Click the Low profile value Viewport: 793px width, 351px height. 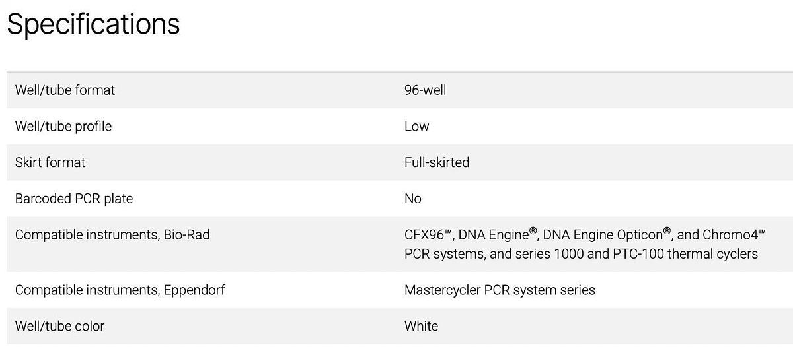(x=416, y=126)
